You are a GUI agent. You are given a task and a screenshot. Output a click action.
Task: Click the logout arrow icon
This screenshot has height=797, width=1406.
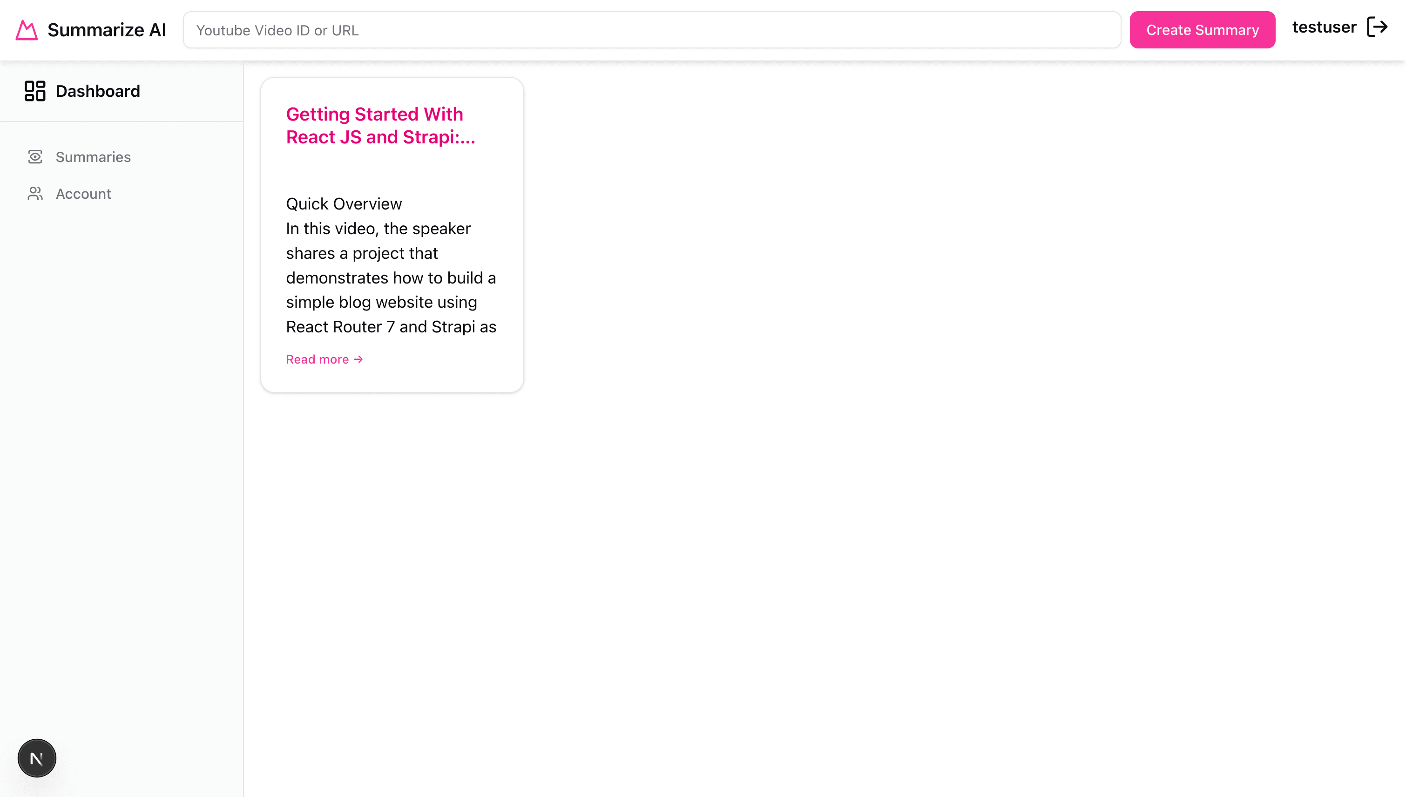point(1377,27)
